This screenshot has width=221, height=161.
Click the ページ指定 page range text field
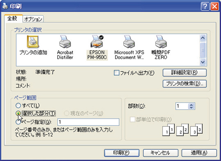tap(88, 122)
